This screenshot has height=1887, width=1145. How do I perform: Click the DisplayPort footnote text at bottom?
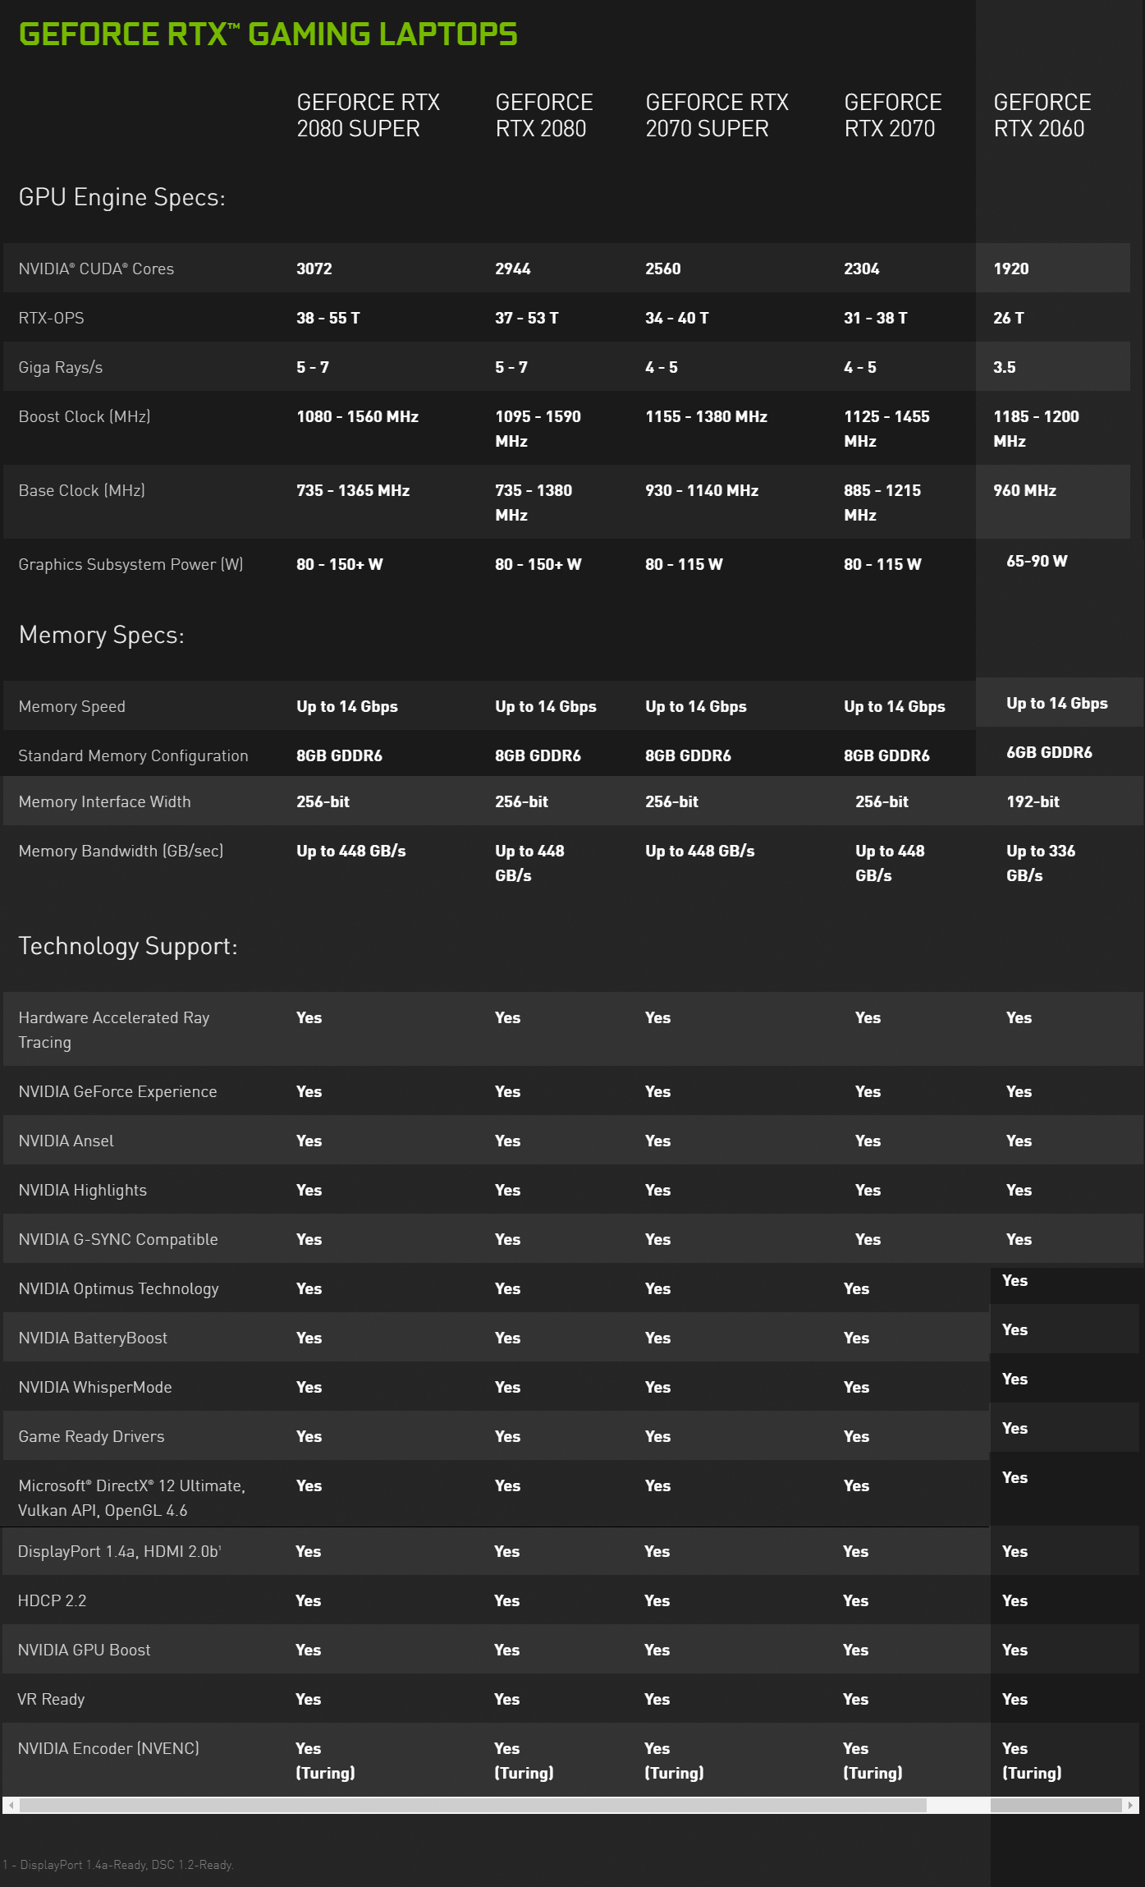118,1865
